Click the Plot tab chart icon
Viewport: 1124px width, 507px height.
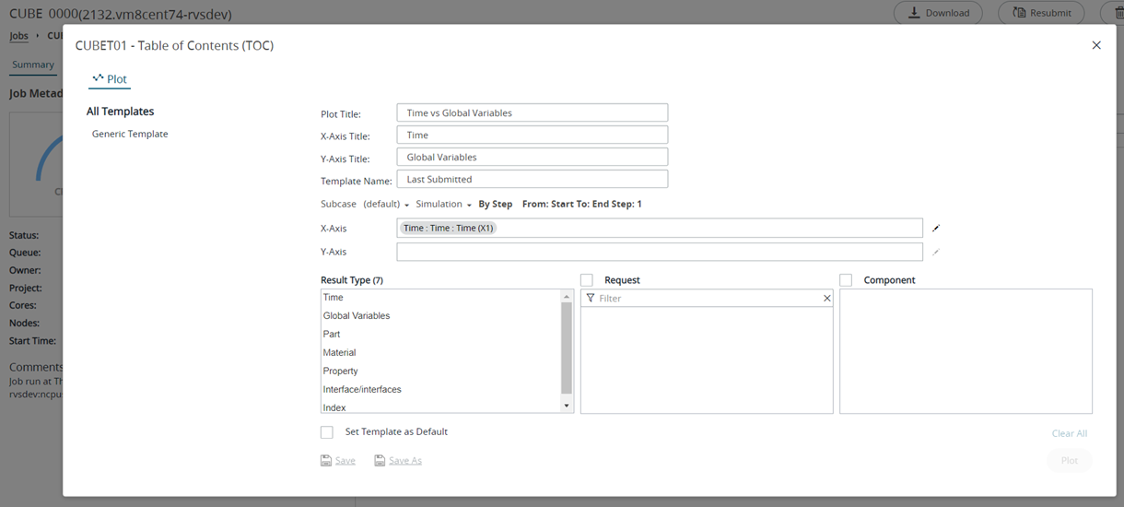(x=98, y=78)
